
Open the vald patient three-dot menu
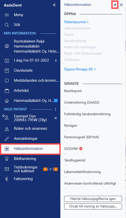[56, 109]
